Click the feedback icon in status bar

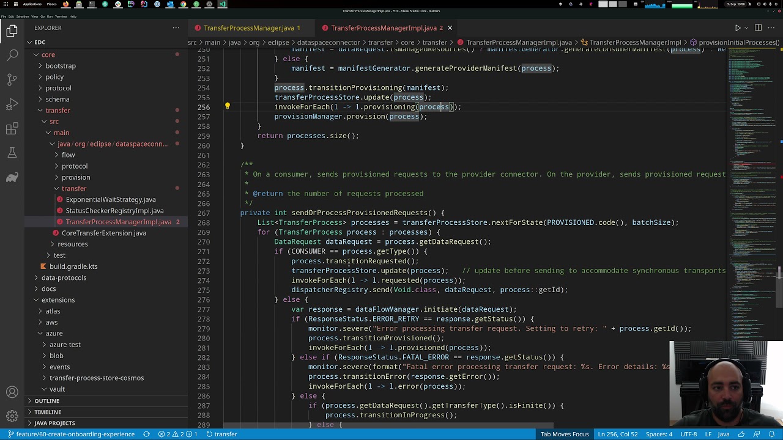coord(758,434)
